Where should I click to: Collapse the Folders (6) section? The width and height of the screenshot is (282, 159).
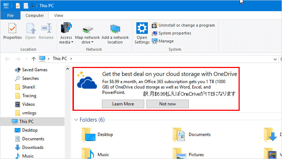[x=76, y=120]
